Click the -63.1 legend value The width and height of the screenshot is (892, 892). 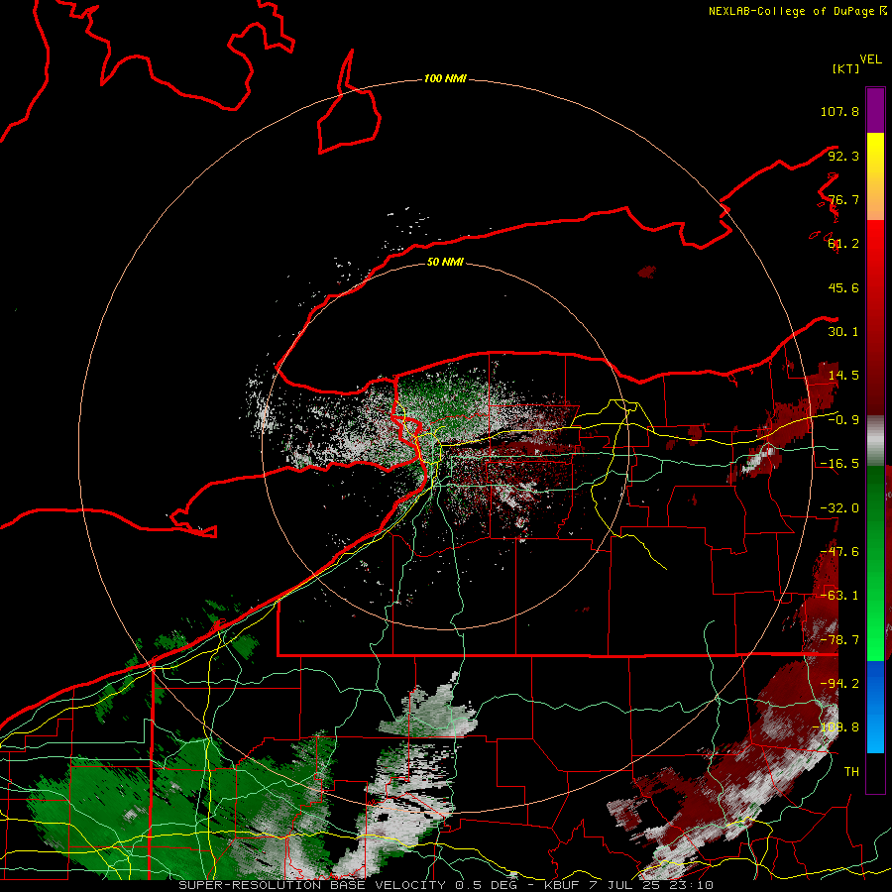839,596
